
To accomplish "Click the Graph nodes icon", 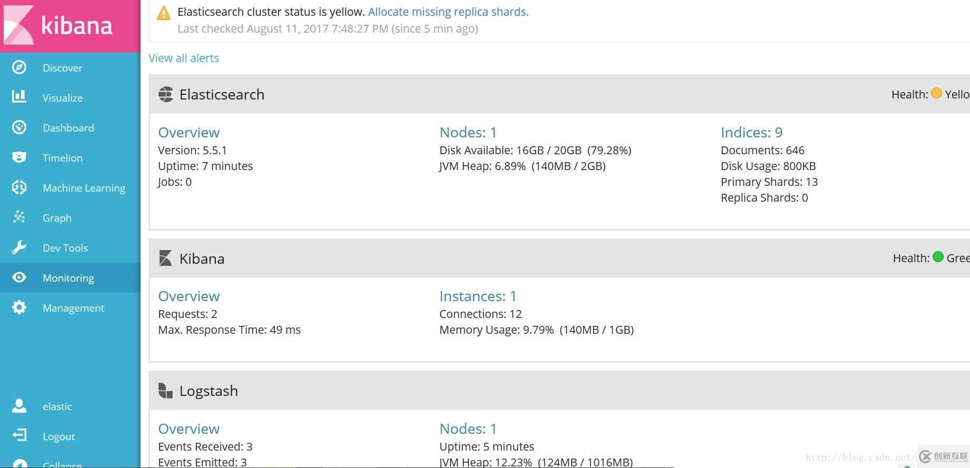I will [19, 217].
